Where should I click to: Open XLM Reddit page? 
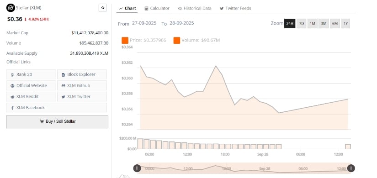(x=31, y=97)
